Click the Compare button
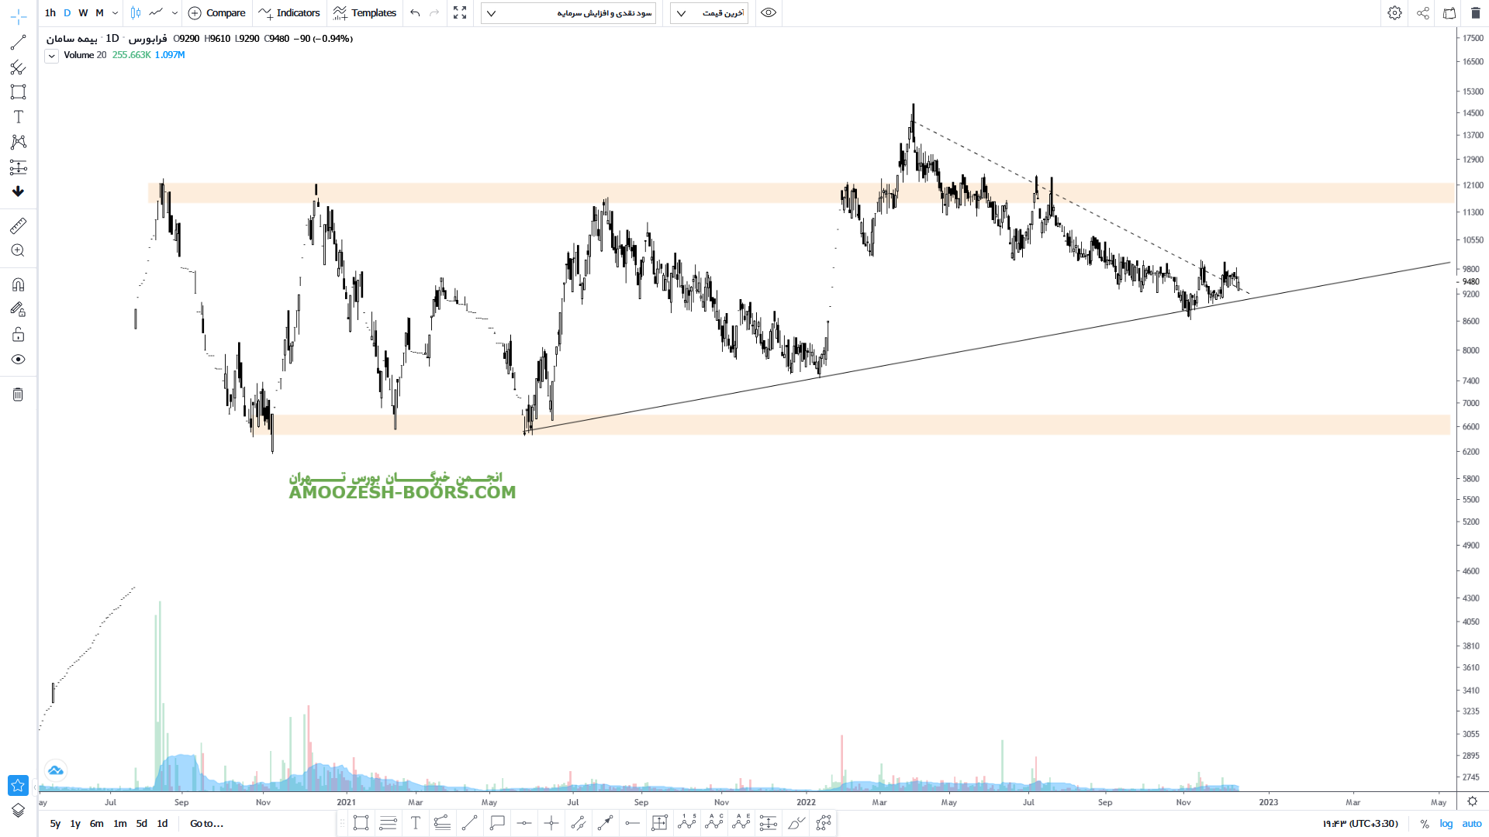The height and width of the screenshot is (837, 1489). (216, 13)
